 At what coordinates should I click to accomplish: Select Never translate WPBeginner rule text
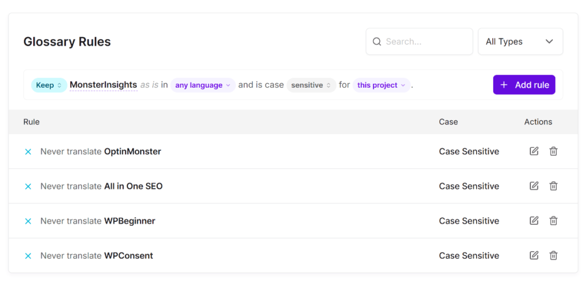[x=98, y=221]
